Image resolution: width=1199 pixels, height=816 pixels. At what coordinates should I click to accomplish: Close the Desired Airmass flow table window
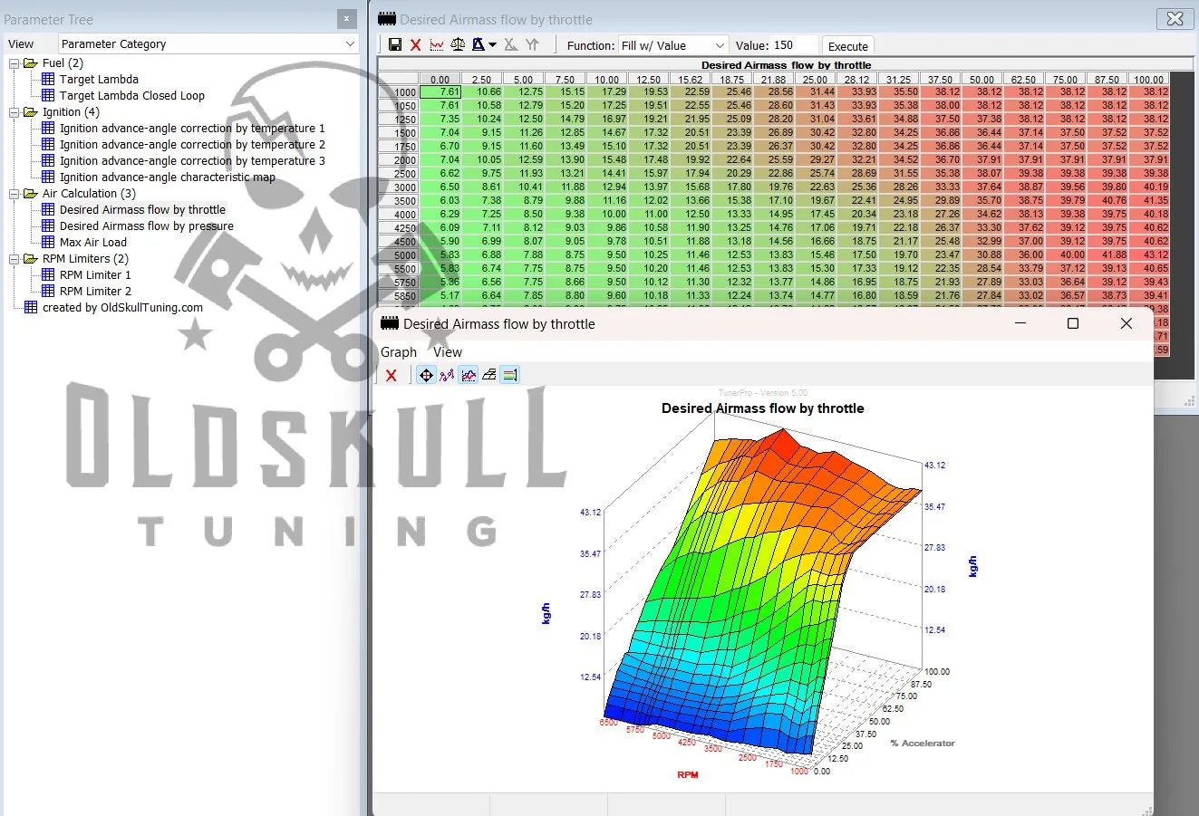(x=1175, y=19)
